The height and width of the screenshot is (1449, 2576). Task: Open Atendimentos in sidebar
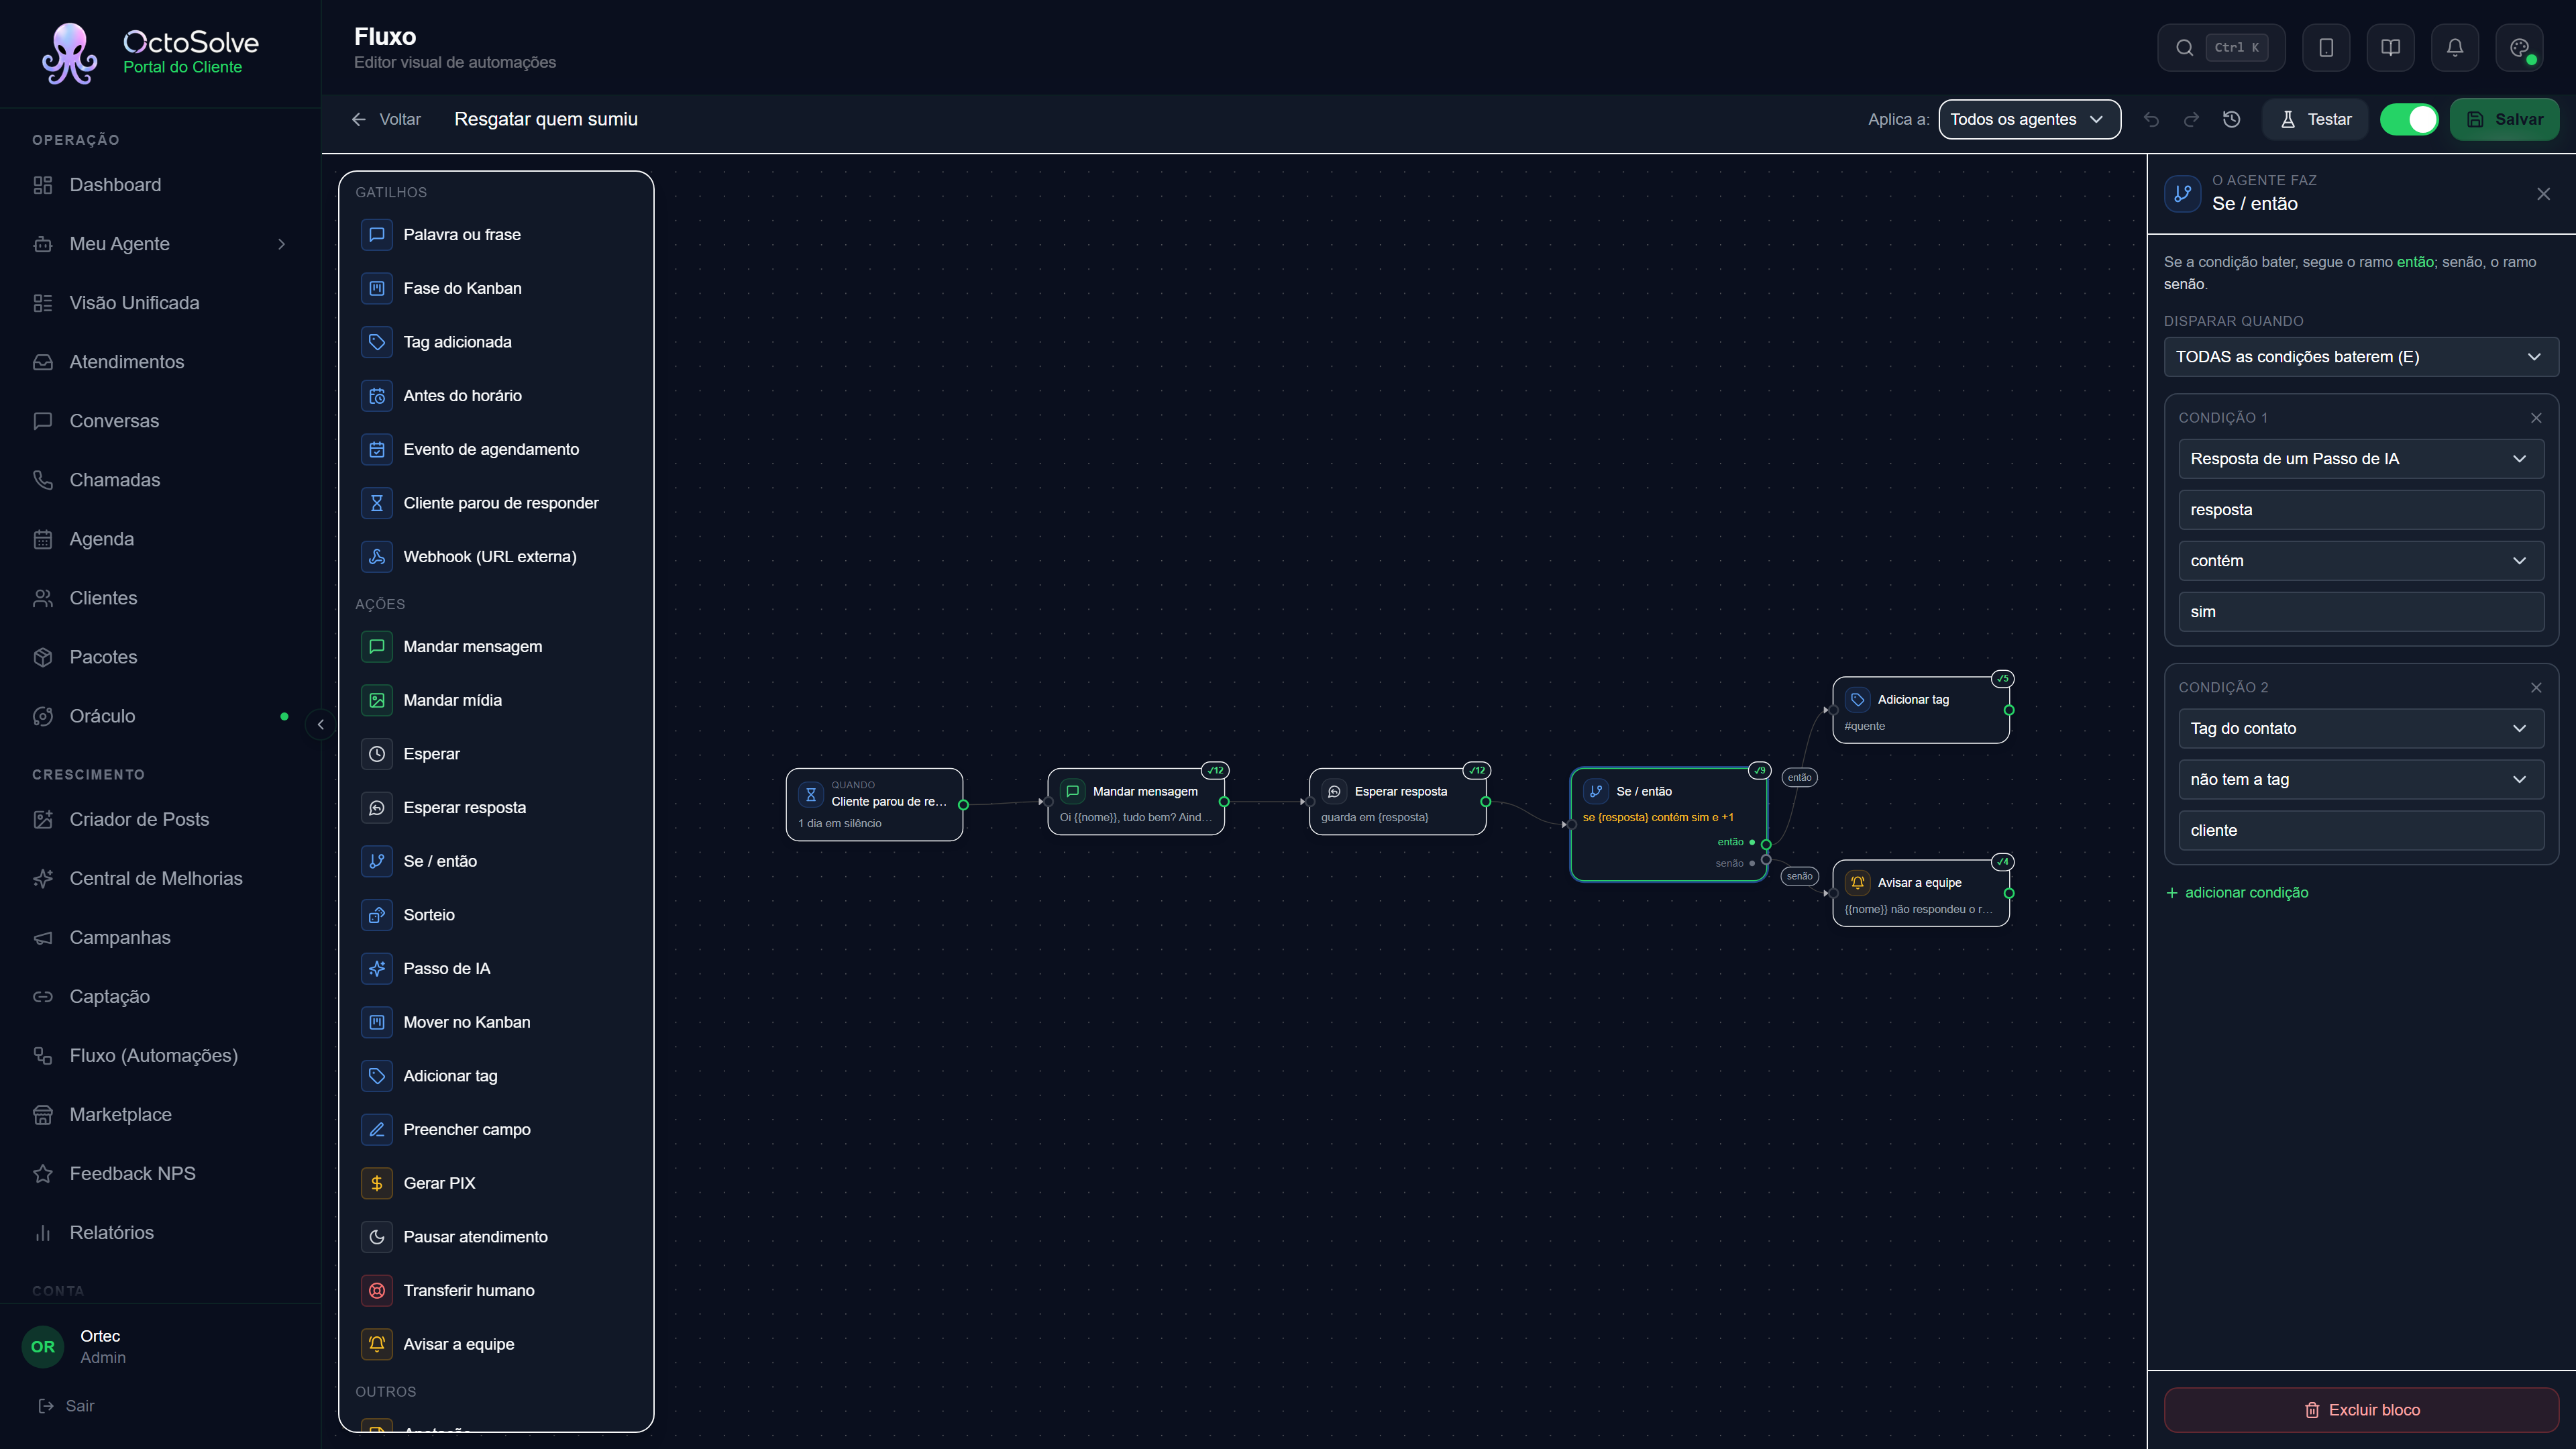pyautogui.click(x=160, y=362)
